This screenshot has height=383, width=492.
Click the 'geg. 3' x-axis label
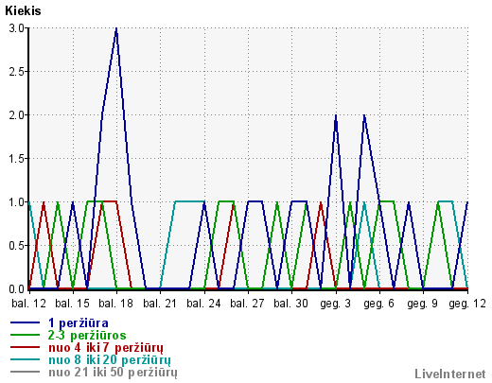336,304
